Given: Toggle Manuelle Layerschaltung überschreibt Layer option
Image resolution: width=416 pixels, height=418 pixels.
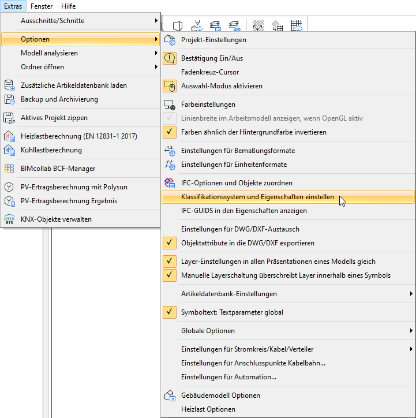Looking at the screenshot, I should click(288, 275).
